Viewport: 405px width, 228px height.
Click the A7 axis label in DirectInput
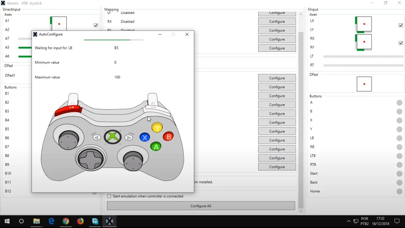point(7,38)
